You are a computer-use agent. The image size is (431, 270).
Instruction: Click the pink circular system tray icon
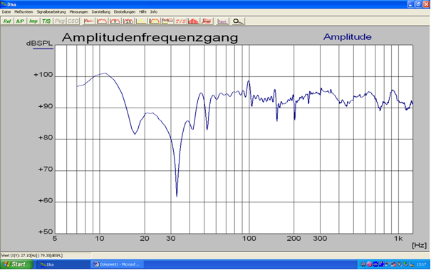coord(369,264)
